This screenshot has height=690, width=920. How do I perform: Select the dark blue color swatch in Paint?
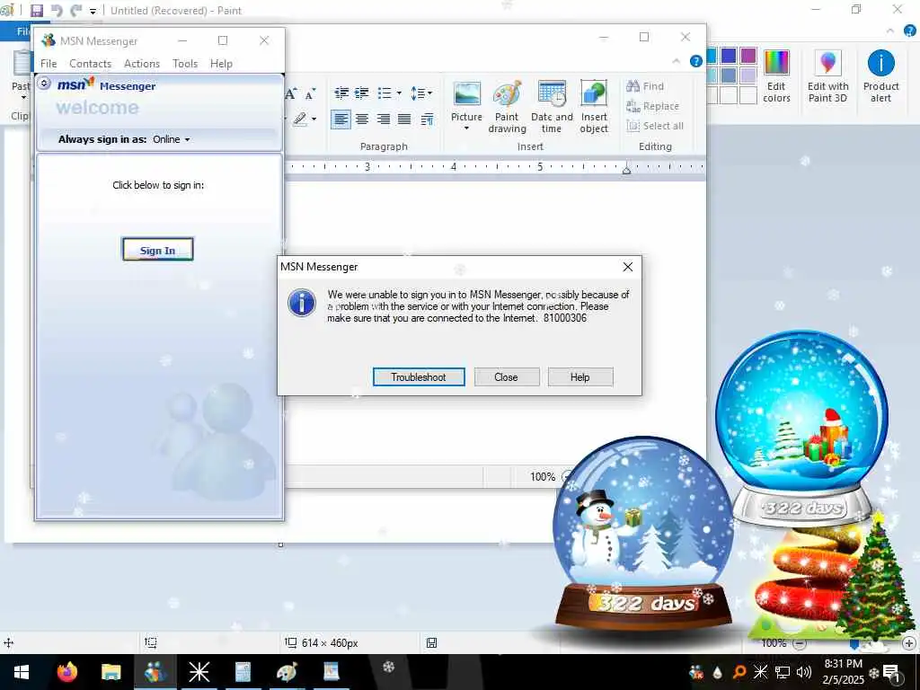point(728,56)
